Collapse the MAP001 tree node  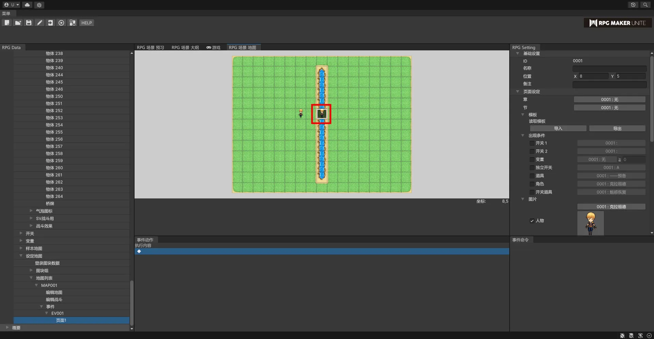(x=36, y=285)
